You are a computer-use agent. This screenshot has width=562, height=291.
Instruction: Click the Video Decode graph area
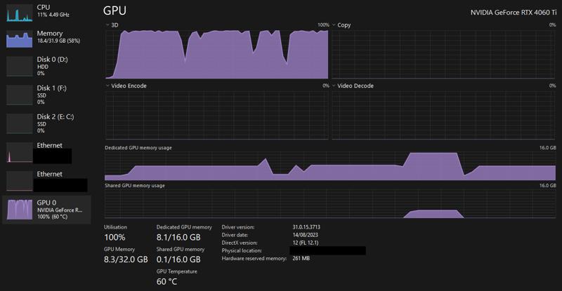click(444, 115)
